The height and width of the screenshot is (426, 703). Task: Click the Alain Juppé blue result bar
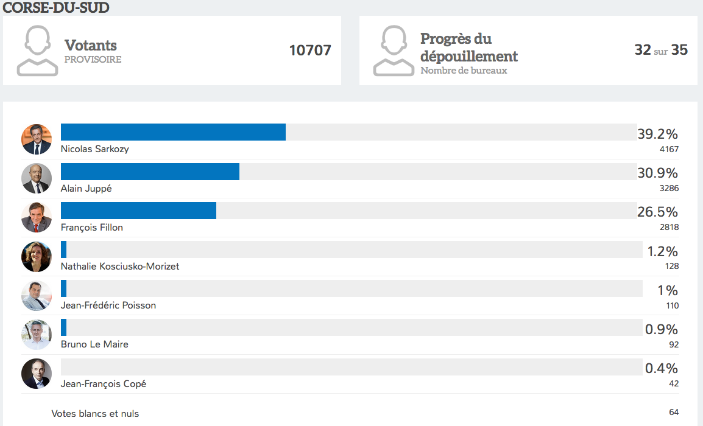coord(150,172)
